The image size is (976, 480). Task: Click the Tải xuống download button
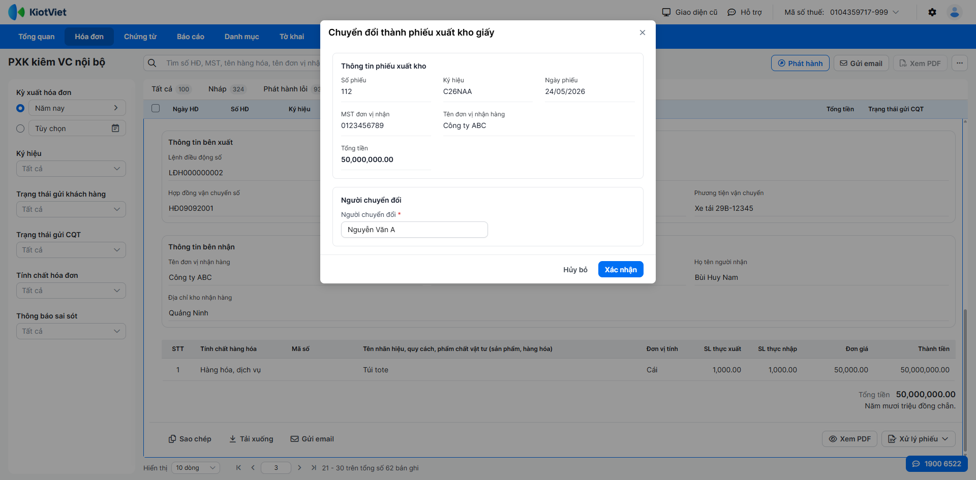pyautogui.click(x=251, y=439)
